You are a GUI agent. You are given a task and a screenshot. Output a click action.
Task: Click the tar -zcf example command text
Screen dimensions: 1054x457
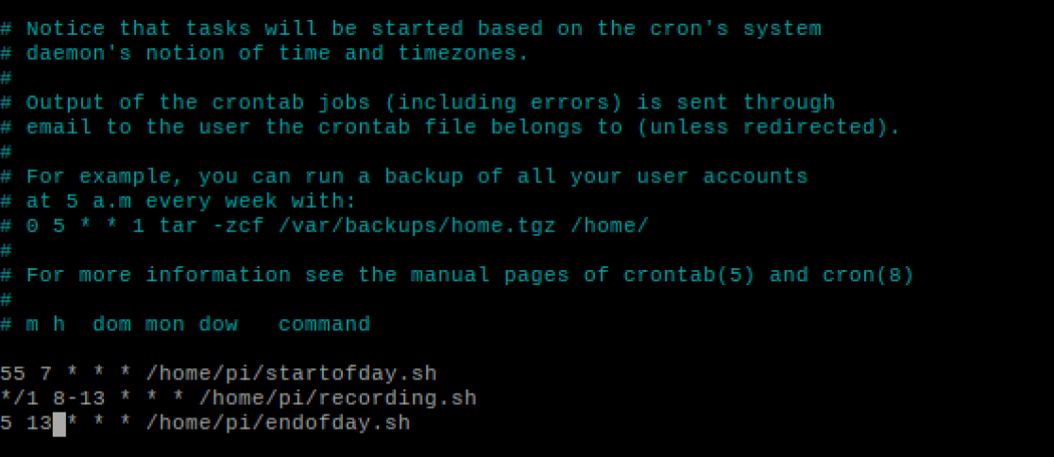click(x=212, y=227)
